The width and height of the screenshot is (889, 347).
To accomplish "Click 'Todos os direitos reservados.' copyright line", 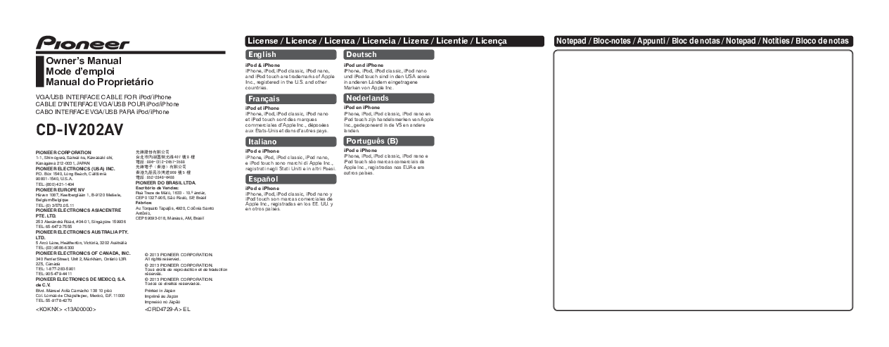I will click(x=172, y=283).
